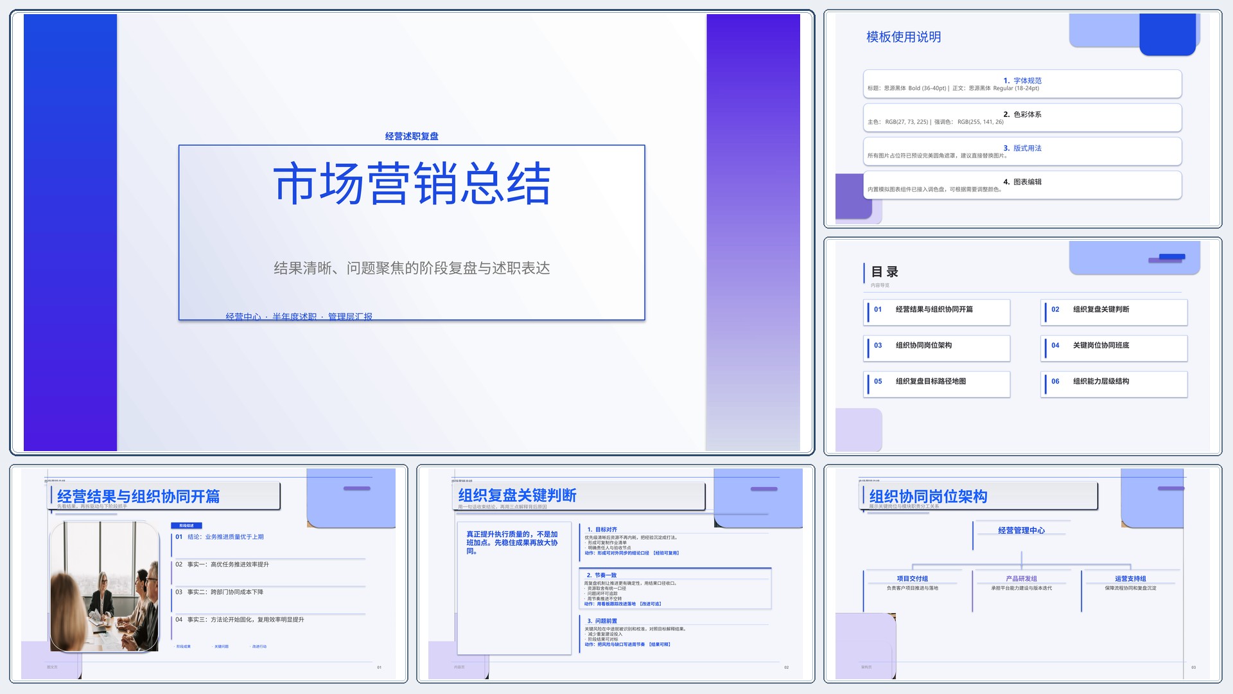Open the 目录 slide thumbnail
Viewport: 1233px width, 694px height.
(x=1022, y=346)
